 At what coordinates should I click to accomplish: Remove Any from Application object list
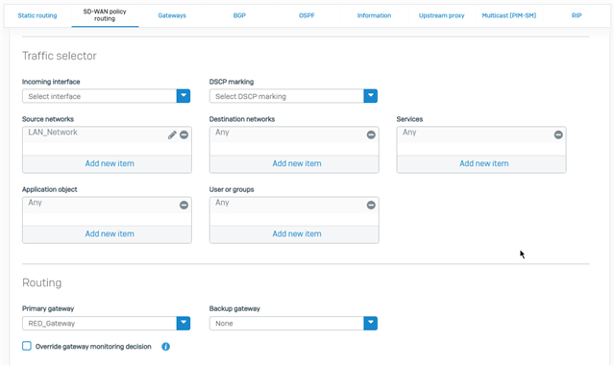[x=184, y=206]
